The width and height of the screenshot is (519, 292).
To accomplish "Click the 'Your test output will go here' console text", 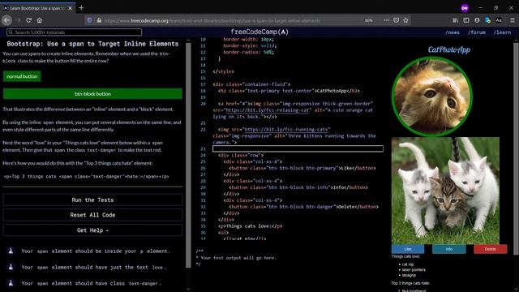I will click(238, 258).
